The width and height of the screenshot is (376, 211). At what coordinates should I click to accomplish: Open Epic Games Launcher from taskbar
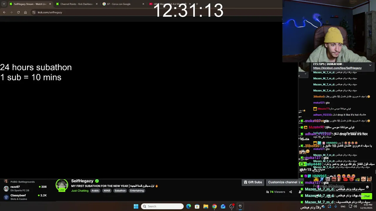[240, 206]
